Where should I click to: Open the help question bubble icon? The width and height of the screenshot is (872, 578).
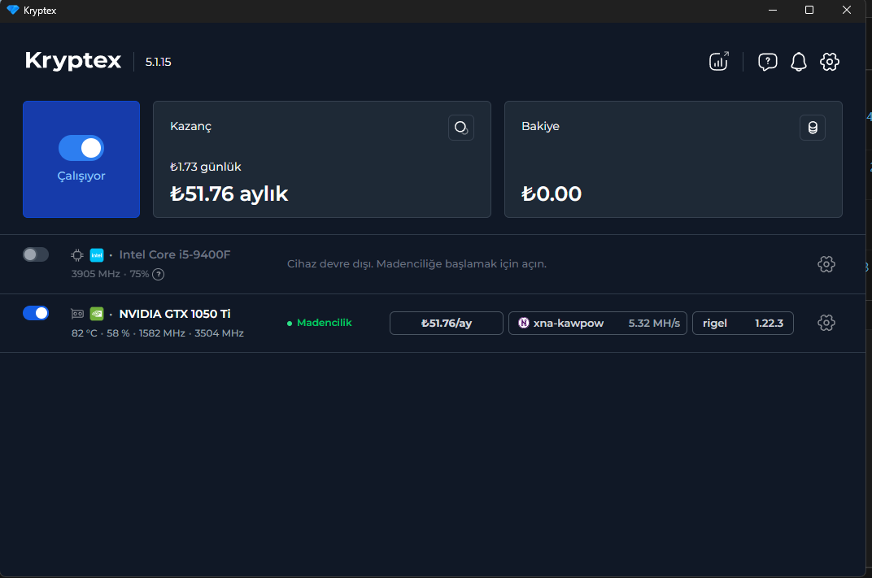pyautogui.click(x=767, y=61)
